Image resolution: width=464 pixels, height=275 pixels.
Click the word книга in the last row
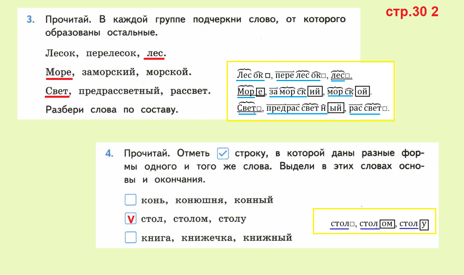click(156, 238)
